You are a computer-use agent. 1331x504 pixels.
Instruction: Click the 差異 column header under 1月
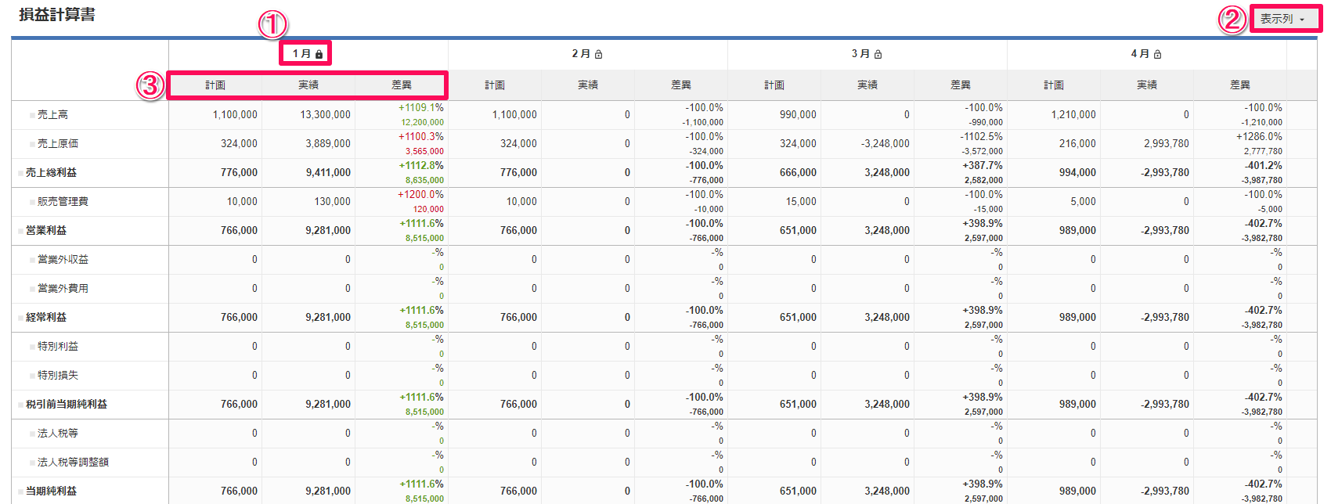tap(402, 85)
